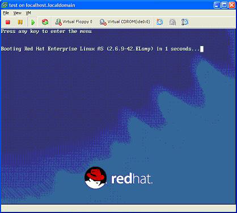This screenshot has width=237, height=213.
Task: Maximize the VM console window
Action: (225, 5)
